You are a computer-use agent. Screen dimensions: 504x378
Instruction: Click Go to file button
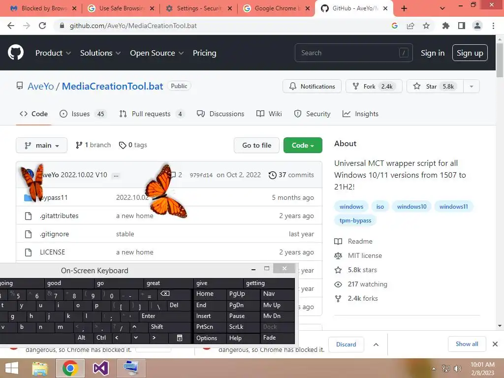(x=256, y=145)
